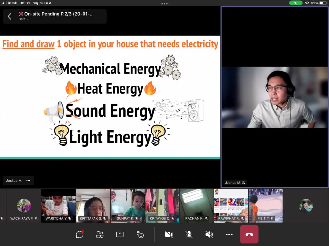Click the screen-share badge beside Joshua M.
Image resolution: width=329 pixels, height=246 pixels.
pos(244,183)
